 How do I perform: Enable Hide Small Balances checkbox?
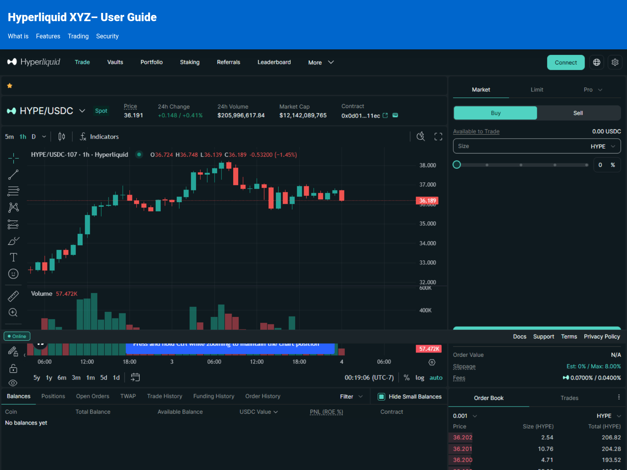pyautogui.click(x=381, y=397)
